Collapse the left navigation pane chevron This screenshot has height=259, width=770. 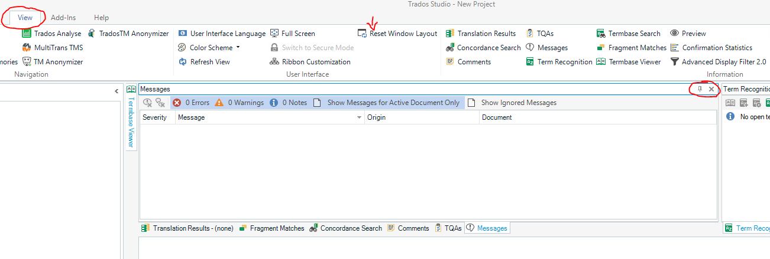pos(117,91)
